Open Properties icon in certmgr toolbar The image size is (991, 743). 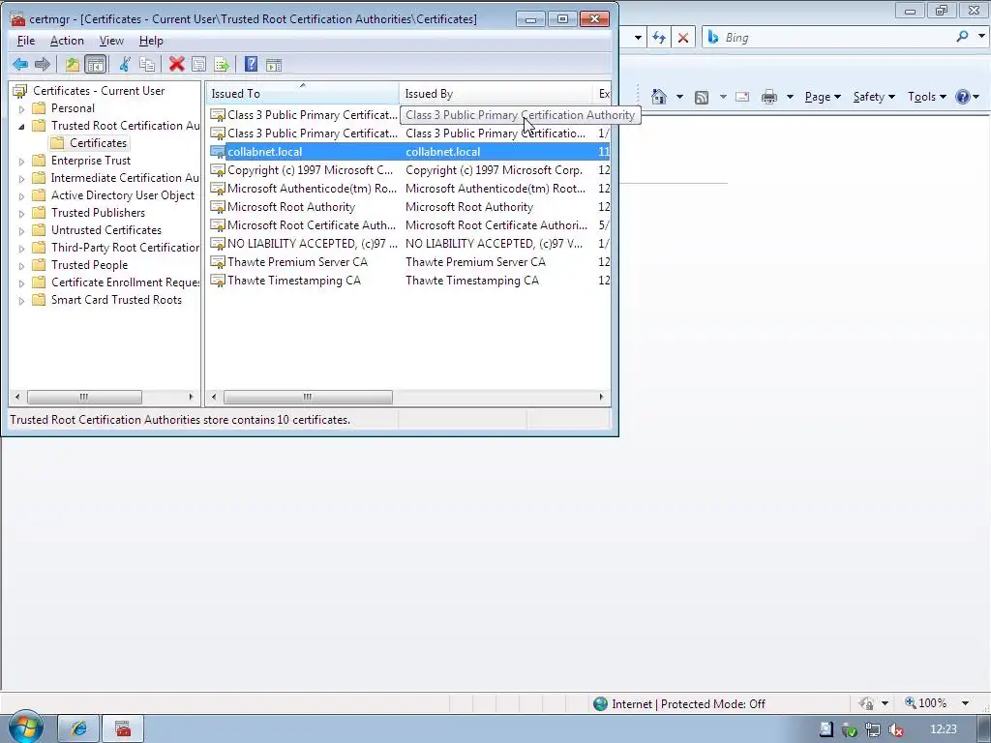point(198,65)
